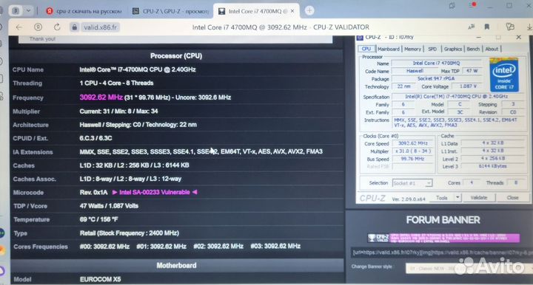Click the CPUID value 6.C.3 / 6.3C
The height and width of the screenshot is (285, 533).
tap(95, 138)
